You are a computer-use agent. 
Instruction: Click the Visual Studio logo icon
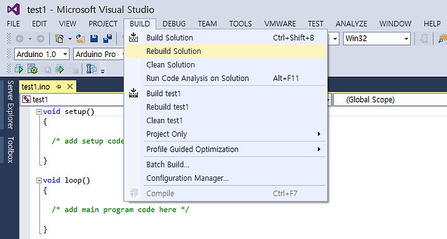pos(14,10)
